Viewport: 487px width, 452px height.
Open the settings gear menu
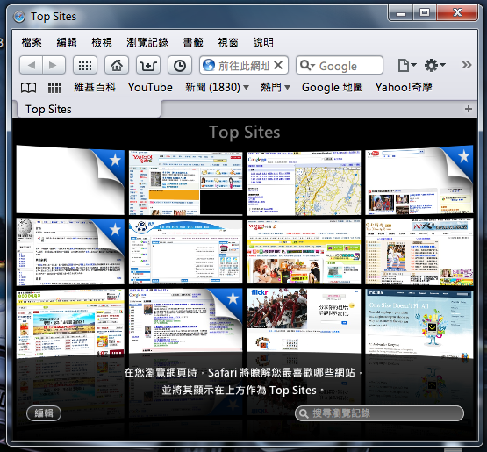coord(435,65)
